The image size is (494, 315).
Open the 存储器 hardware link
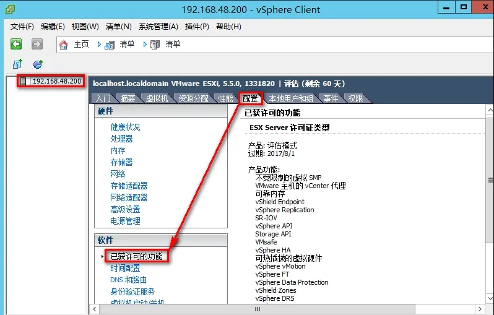121,162
